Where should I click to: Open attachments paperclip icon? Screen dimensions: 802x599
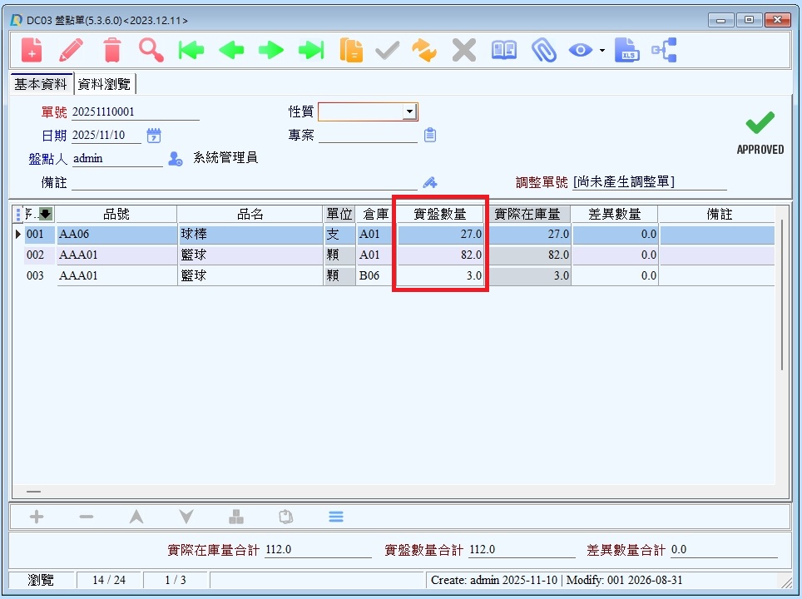(x=544, y=50)
